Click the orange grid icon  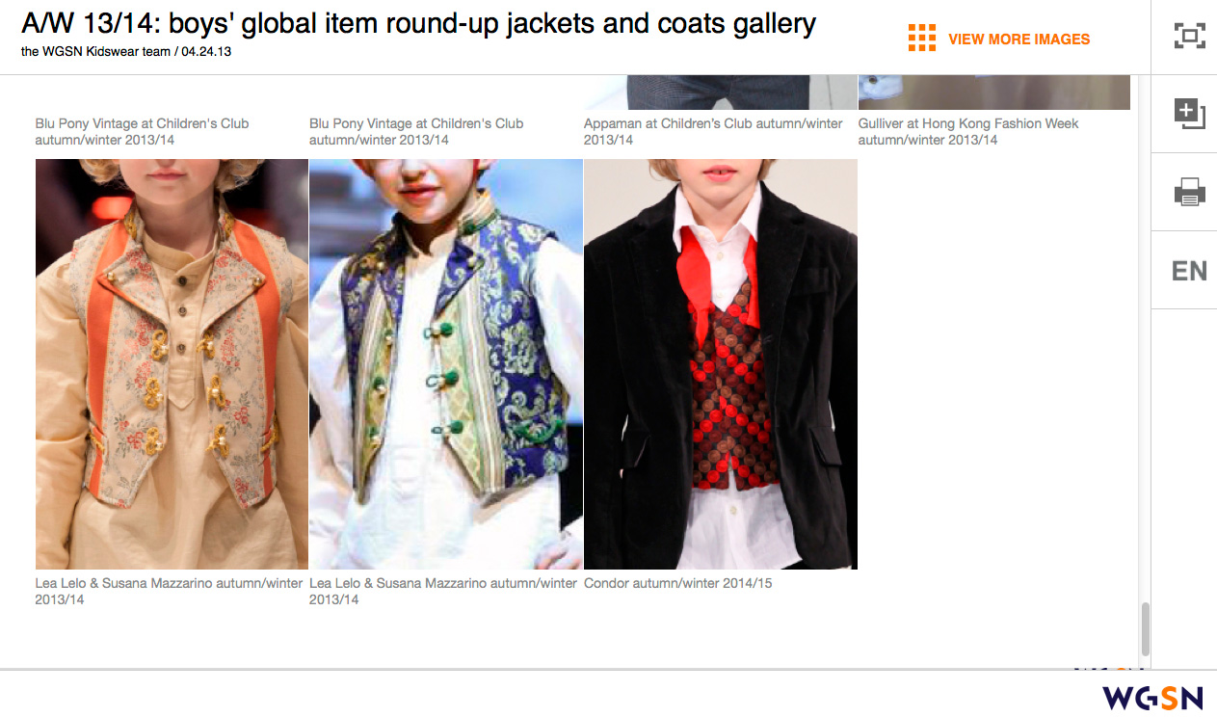pyautogui.click(x=922, y=38)
